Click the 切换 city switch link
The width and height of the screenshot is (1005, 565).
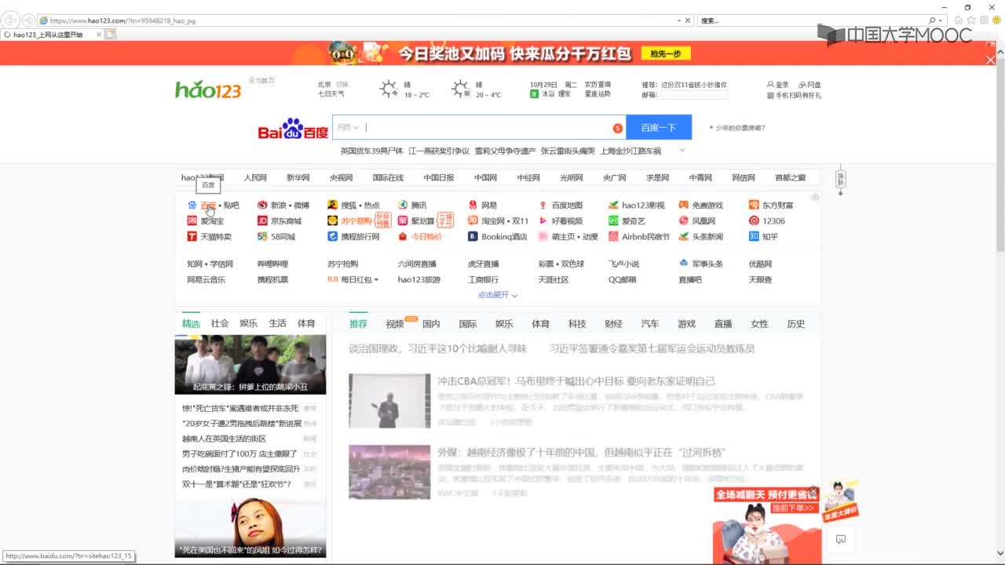(x=342, y=84)
